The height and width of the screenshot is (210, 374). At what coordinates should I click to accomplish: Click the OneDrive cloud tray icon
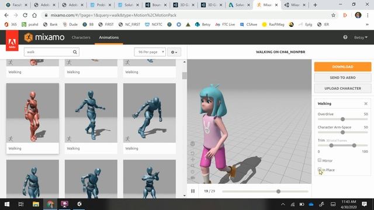point(311,204)
